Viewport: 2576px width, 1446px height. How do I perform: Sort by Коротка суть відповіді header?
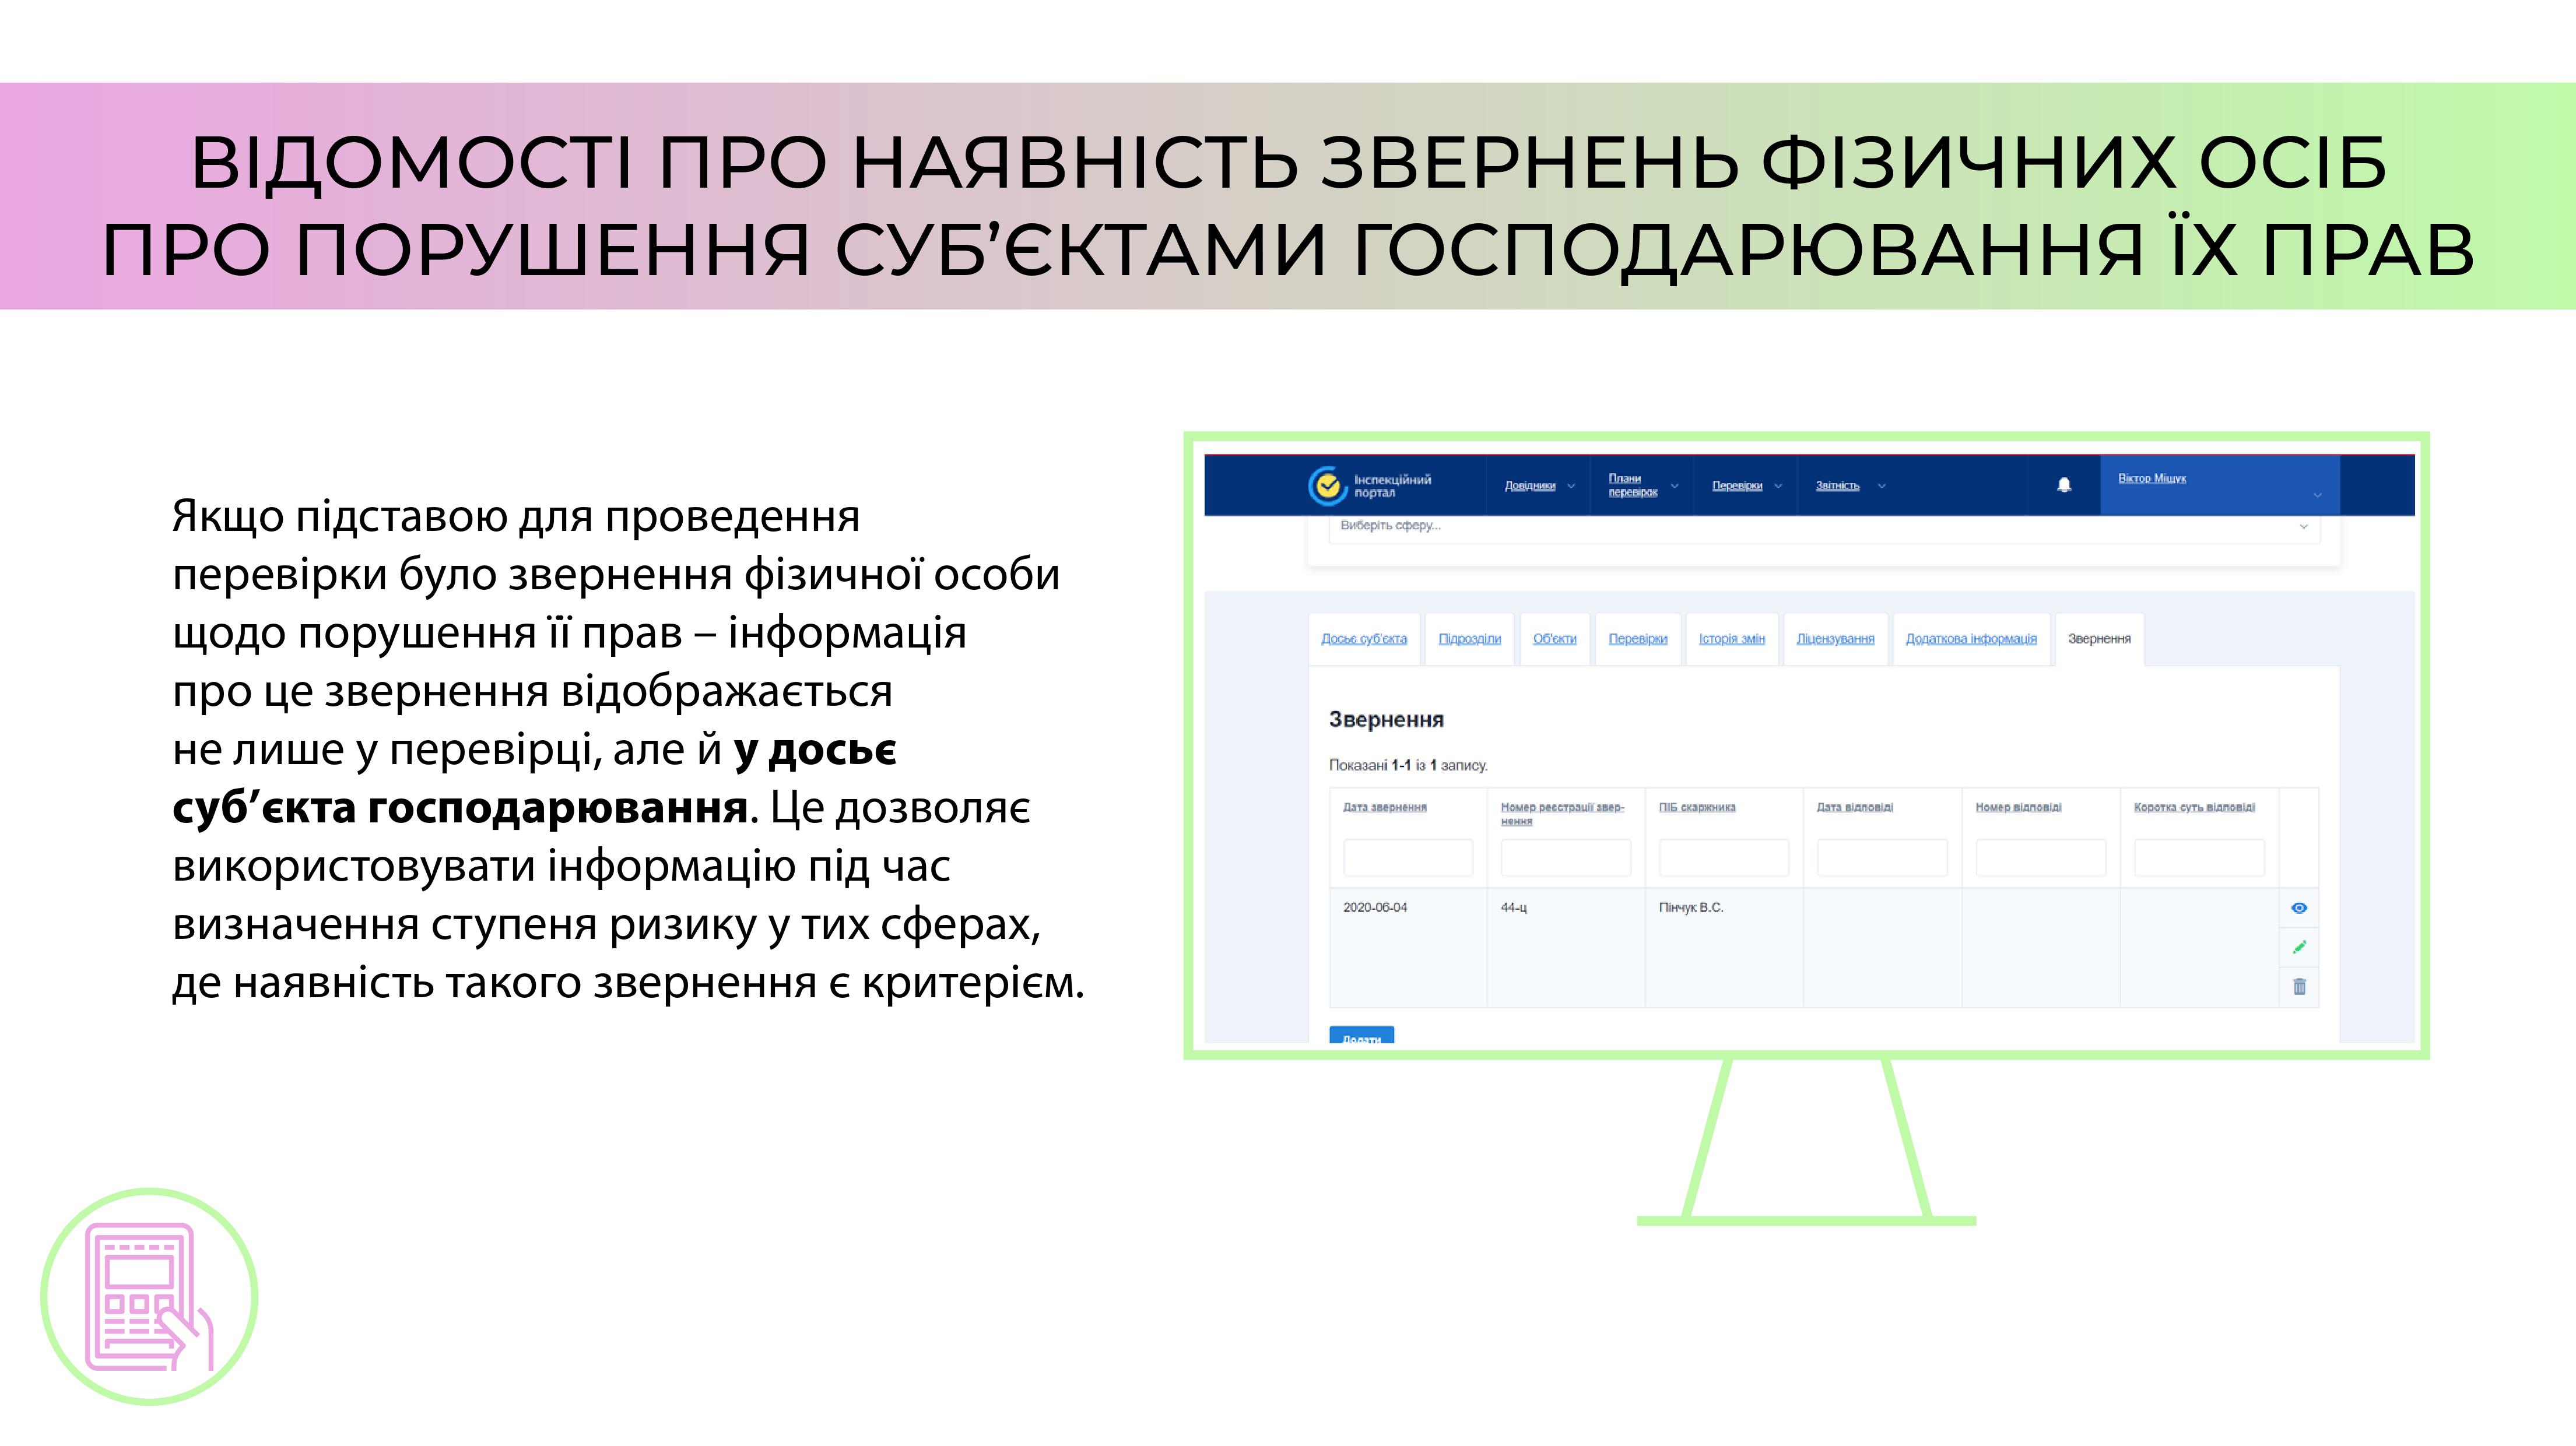pyautogui.click(x=2194, y=807)
